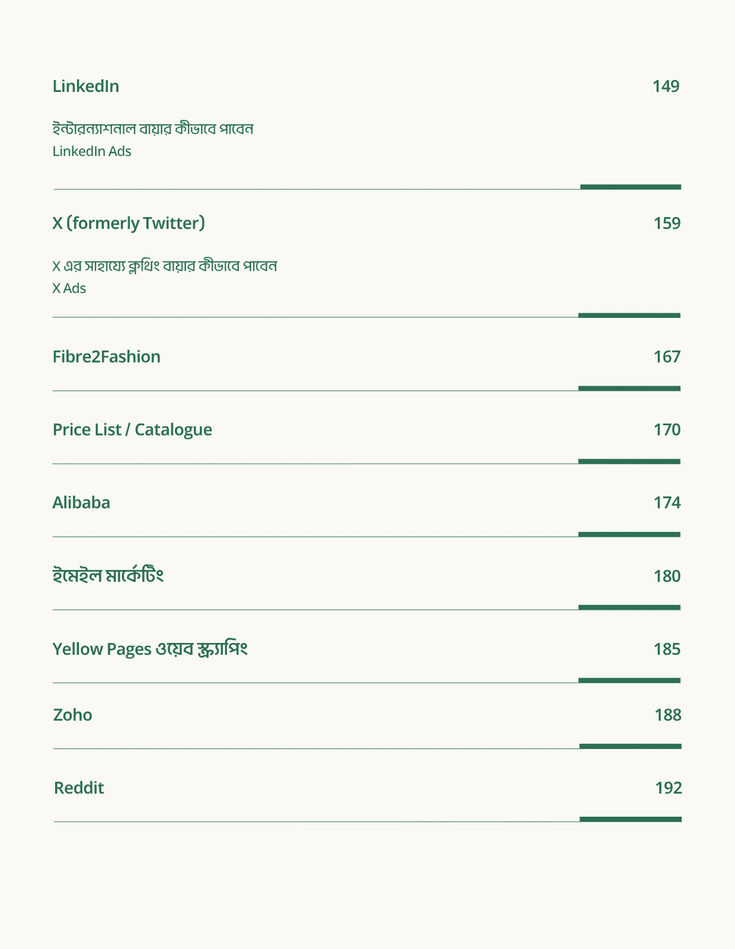Open the ইমেইল মার্কেটিং chapter entry
735x949 pixels.
click(108, 575)
